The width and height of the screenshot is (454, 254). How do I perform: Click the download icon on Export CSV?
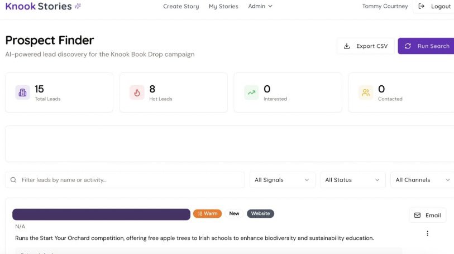[347, 46]
